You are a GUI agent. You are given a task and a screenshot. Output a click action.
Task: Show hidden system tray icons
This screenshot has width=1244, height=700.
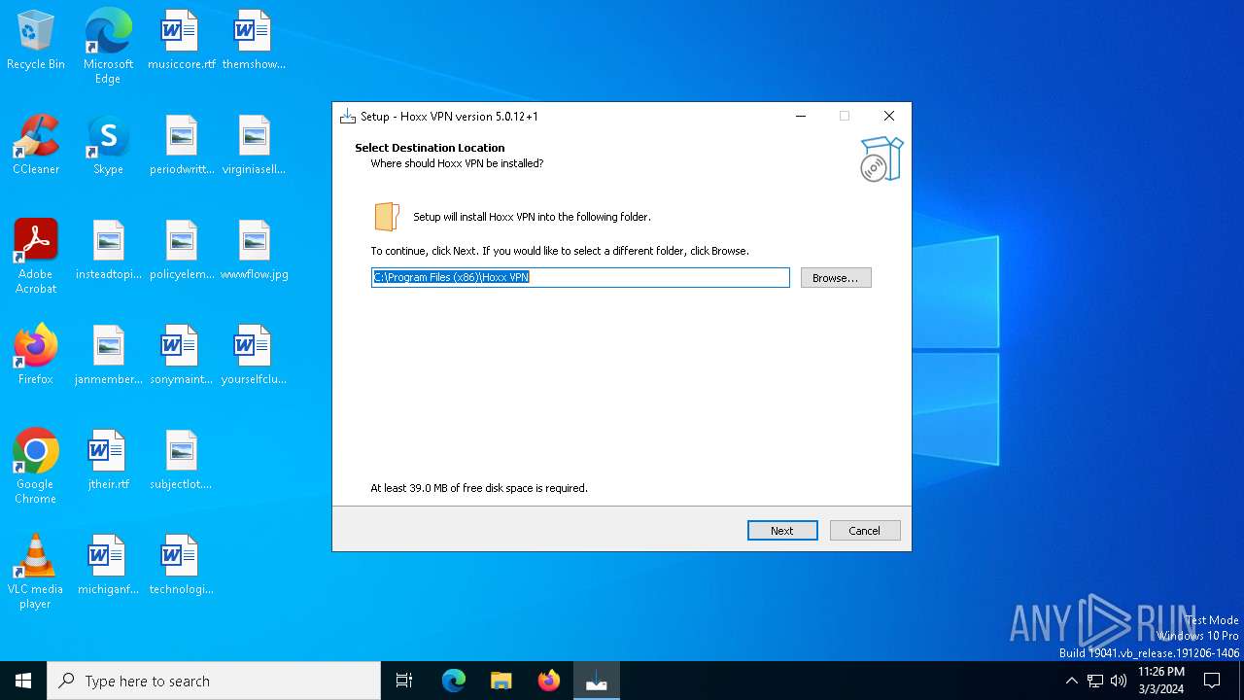1071,681
